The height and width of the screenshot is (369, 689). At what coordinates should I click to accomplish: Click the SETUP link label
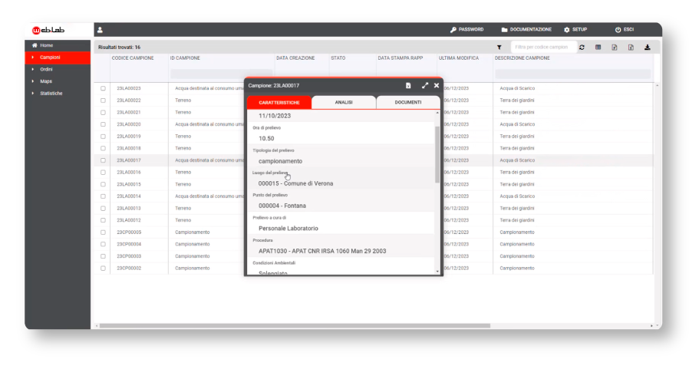(x=579, y=29)
